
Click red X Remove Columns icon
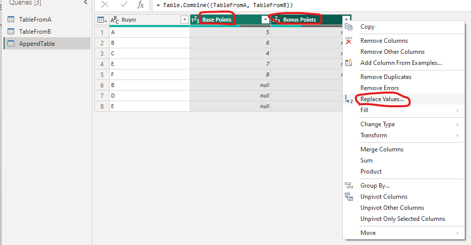tap(348, 41)
